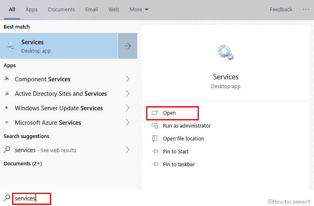Click the web suggestion magnifier icon
This screenshot has height=206, width=314.
click(7, 150)
